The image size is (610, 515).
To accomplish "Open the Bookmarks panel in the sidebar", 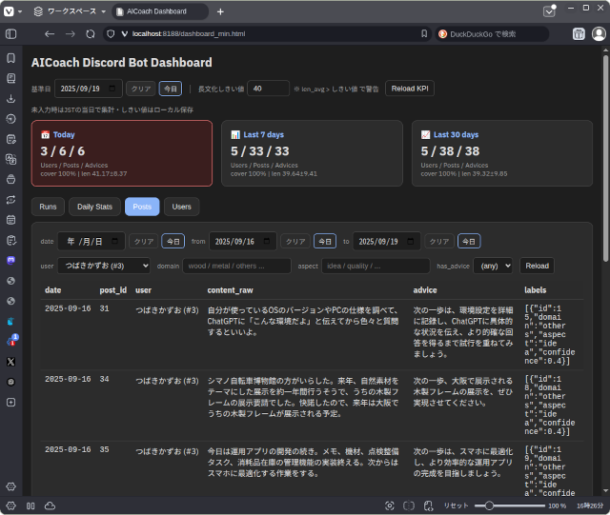I will [10, 58].
